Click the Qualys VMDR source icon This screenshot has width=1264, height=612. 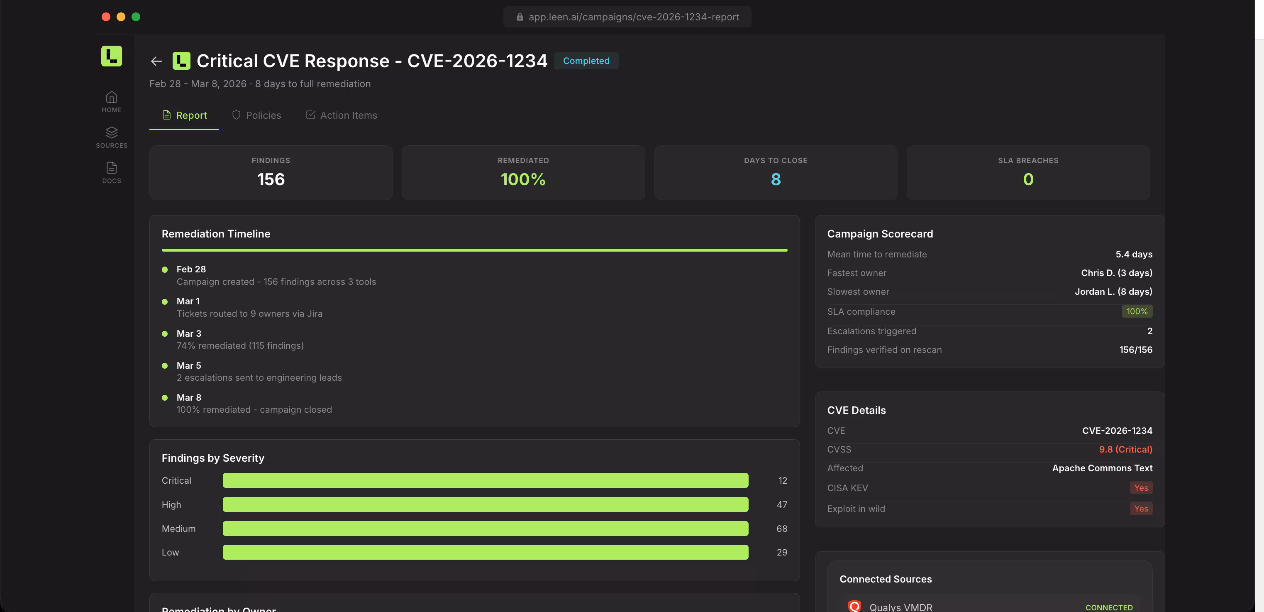click(x=854, y=606)
